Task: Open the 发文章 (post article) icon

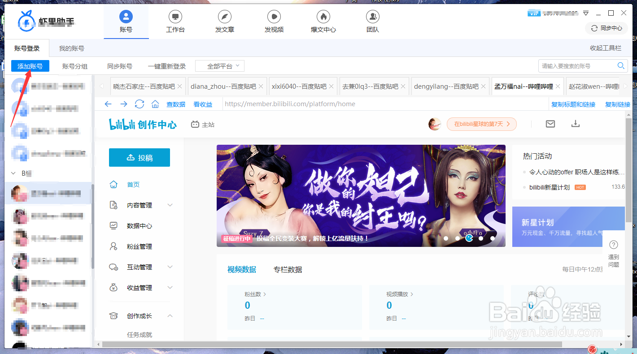Action: [x=224, y=22]
